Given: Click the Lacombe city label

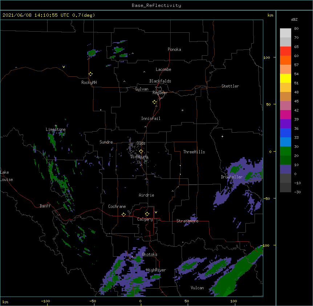Looking at the screenshot, I should (x=163, y=69).
